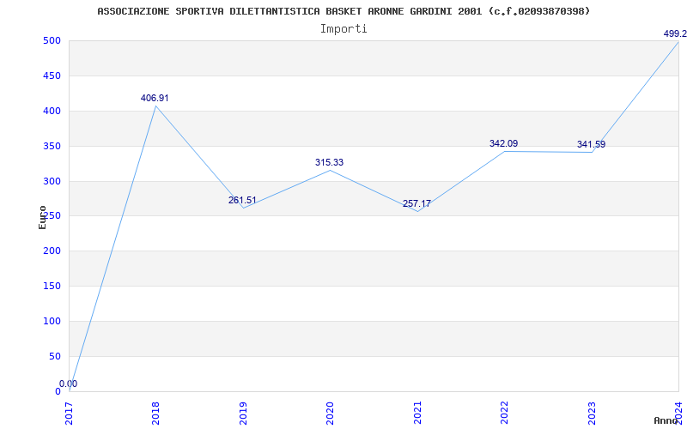
Task: Click the 406.91 data label for 2018
Action: [155, 98]
